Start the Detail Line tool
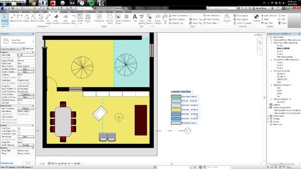The image size is (301, 169). (80, 19)
